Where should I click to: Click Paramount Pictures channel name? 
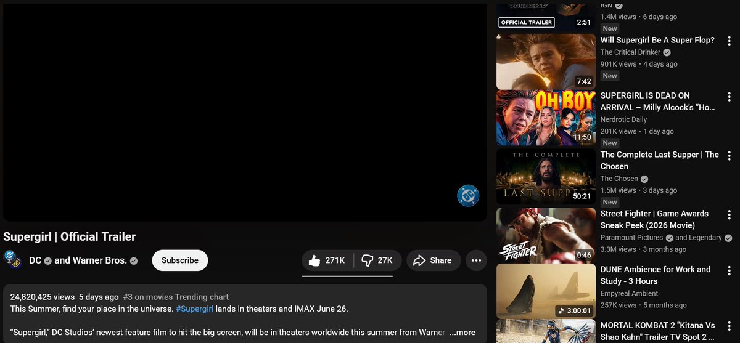(632, 238)
